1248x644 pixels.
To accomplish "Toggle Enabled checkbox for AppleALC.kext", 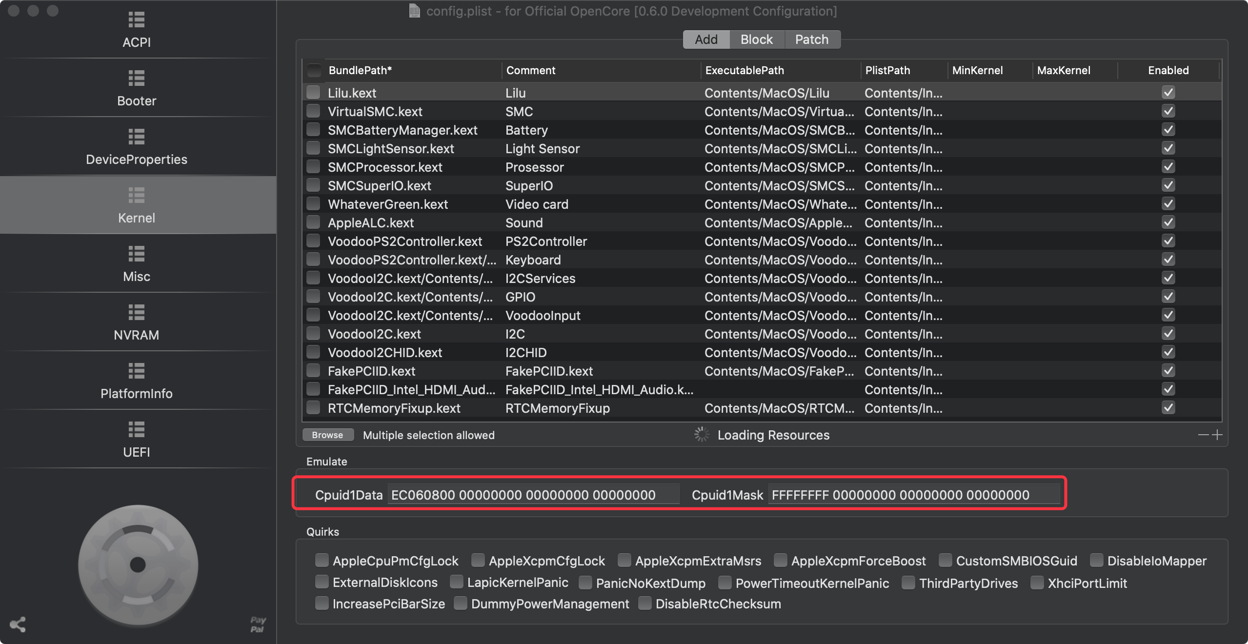I will [x=1168, y=222].
